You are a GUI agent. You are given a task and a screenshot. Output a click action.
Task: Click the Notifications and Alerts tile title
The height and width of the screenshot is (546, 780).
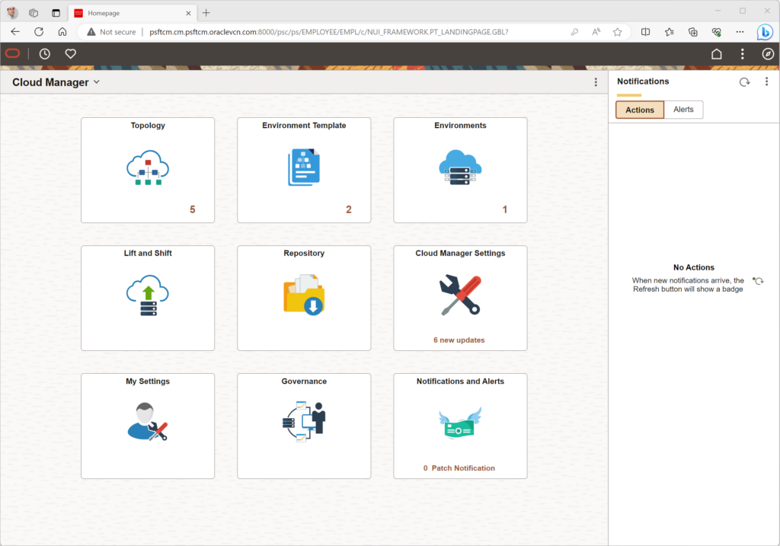click(x=460, y=382)
